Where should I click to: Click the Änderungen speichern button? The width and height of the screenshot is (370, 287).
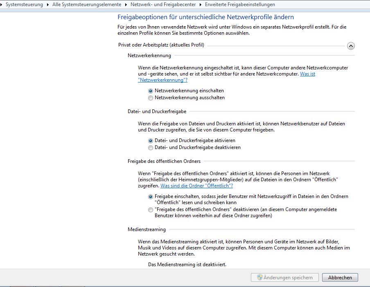tap(285, 278)
